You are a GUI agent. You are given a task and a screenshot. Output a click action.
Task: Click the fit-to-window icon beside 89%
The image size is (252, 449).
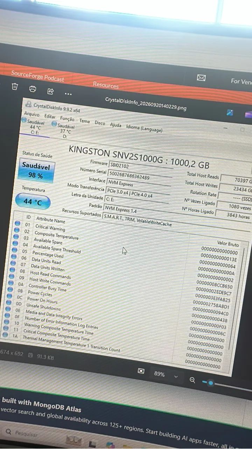[x=141, y=371]
